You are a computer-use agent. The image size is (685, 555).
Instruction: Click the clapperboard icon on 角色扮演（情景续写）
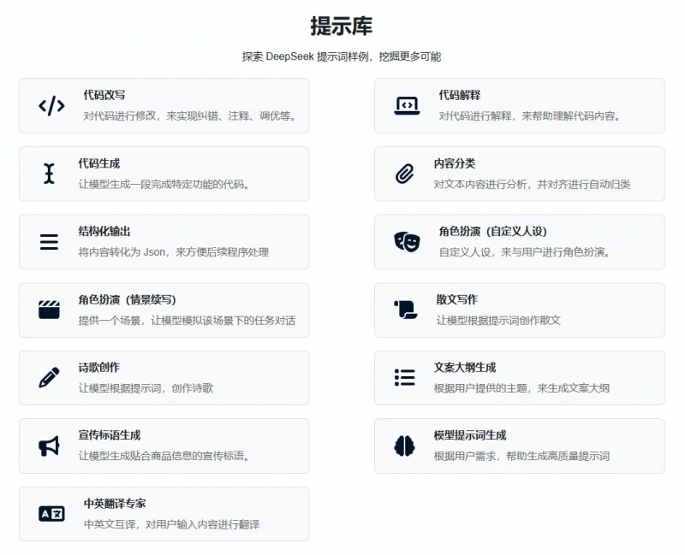click(x=50, y=310)
